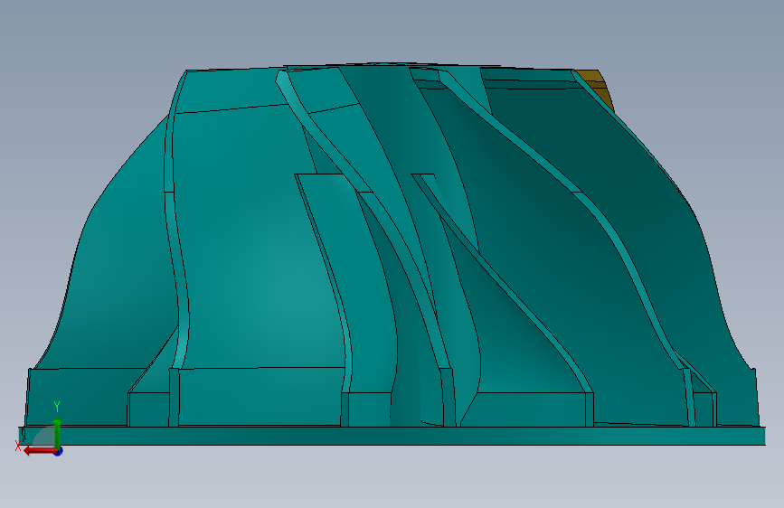Click the green Y axis of the triad

[x=58, y=432]
